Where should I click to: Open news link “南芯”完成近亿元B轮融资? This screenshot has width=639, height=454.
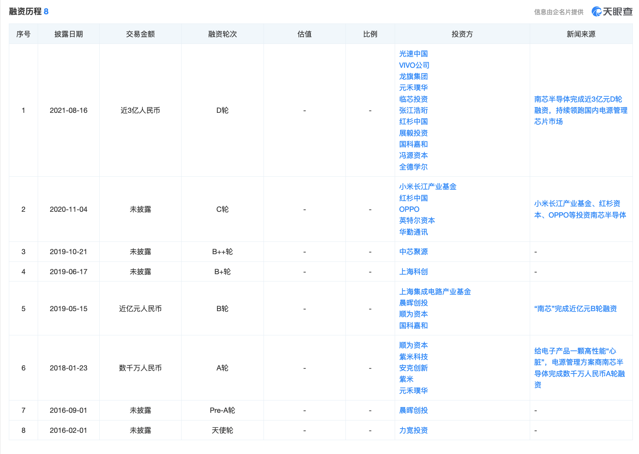coord(575,308)
